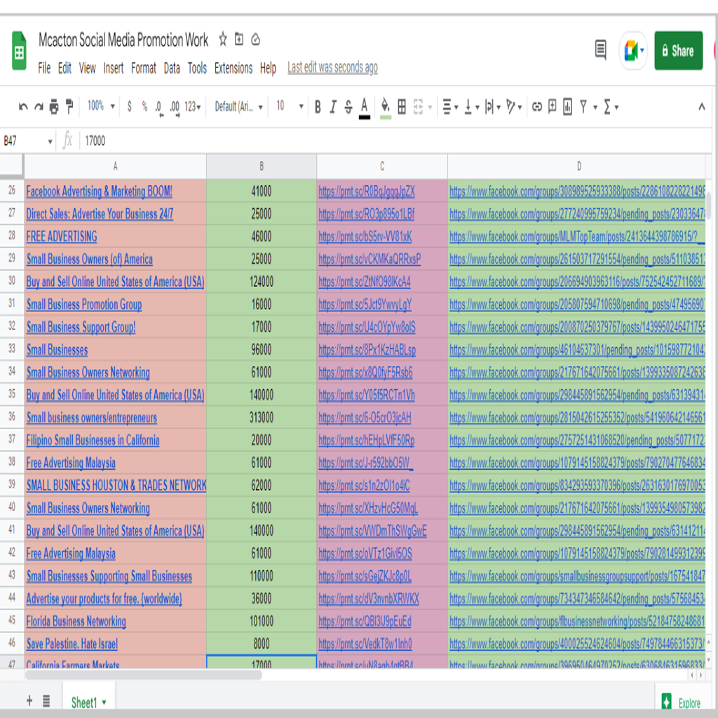Open the zoom 100% dropdown

pyautogui.click(x=101, y=107)
